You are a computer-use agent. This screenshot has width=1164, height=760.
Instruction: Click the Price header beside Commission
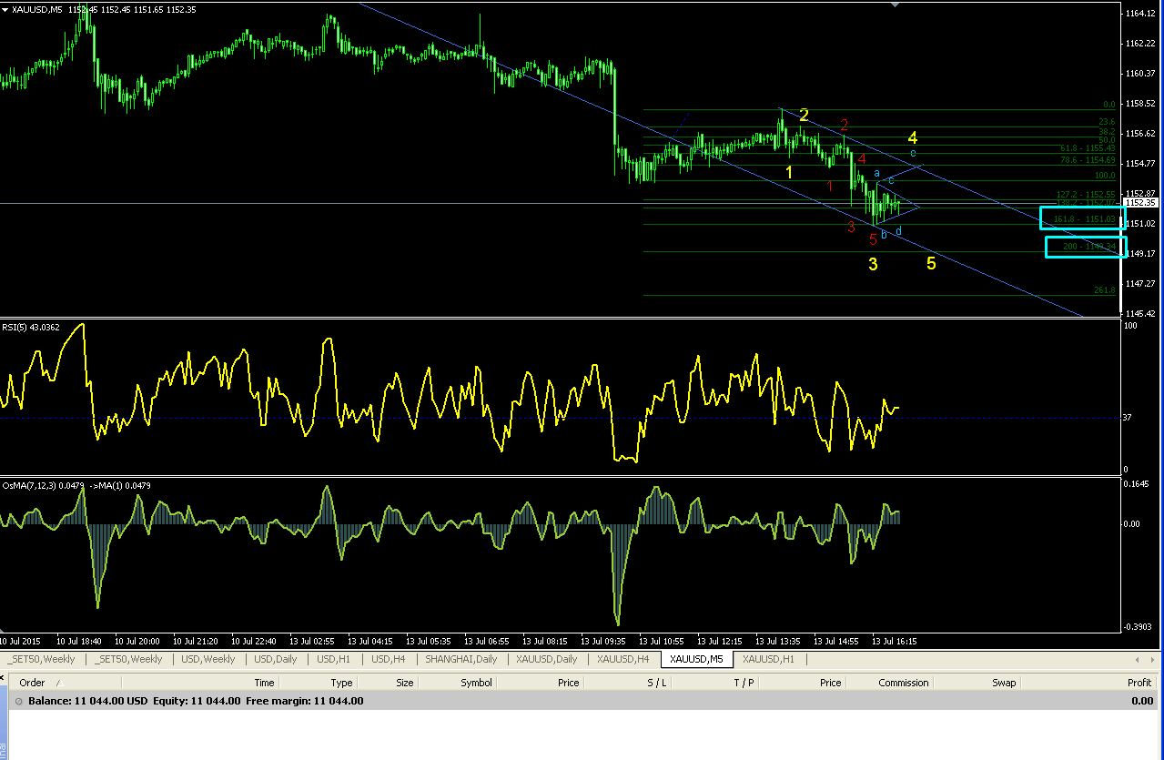tap(830, 683)
